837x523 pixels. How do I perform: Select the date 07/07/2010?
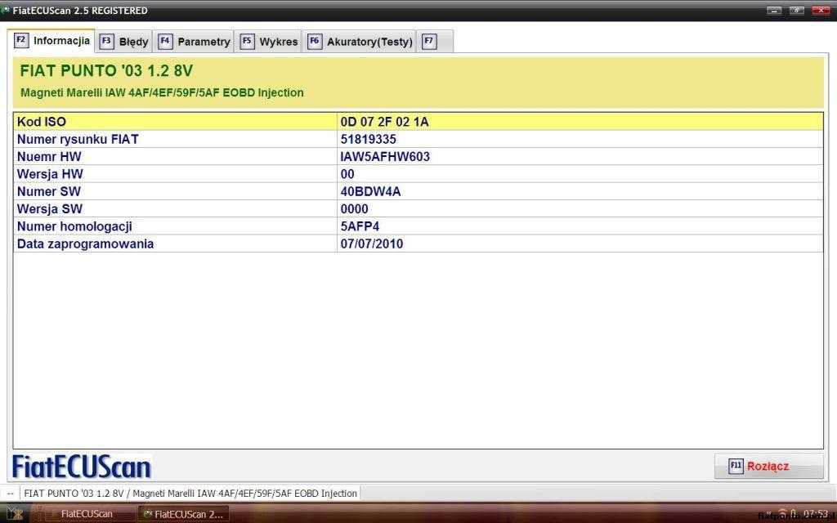pos(372,244)
